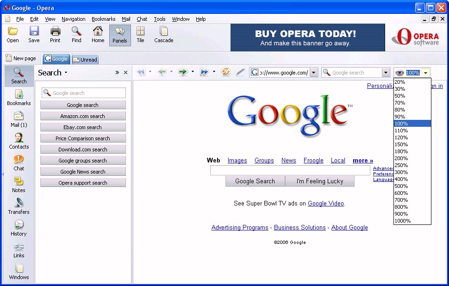The height and width of the screenshot is (286, 449).
Task: Click the panel's Google search input field
Action: pos(84,93)
